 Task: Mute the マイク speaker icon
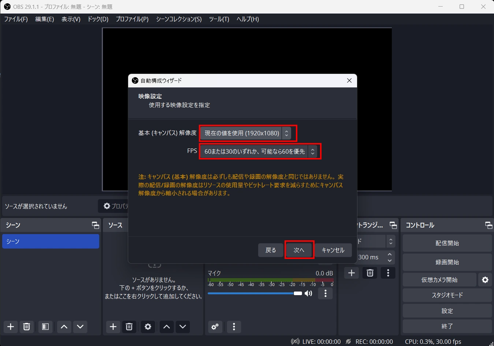[x=309, y=293]
